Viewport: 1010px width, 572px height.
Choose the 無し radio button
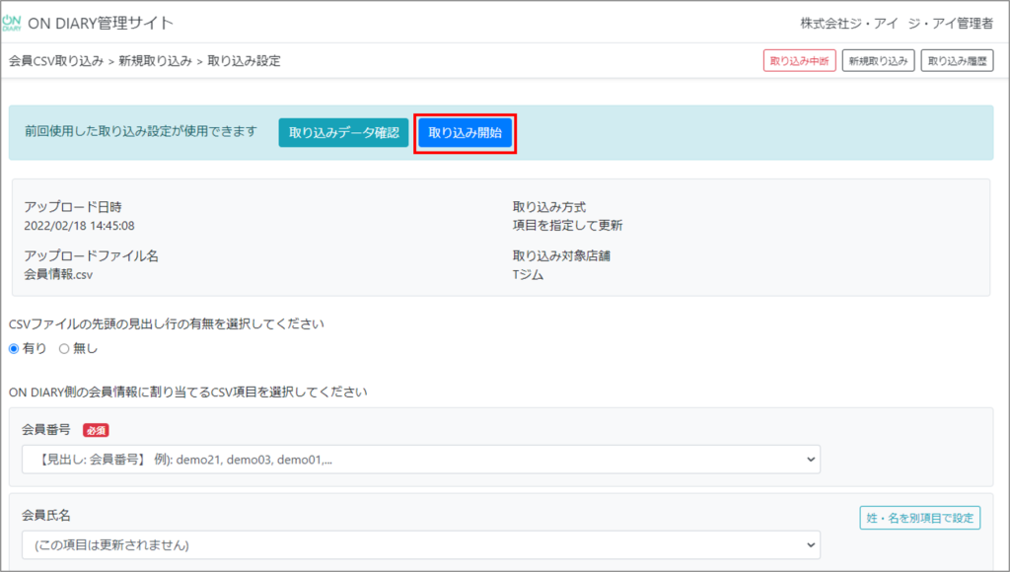(64, 348)
